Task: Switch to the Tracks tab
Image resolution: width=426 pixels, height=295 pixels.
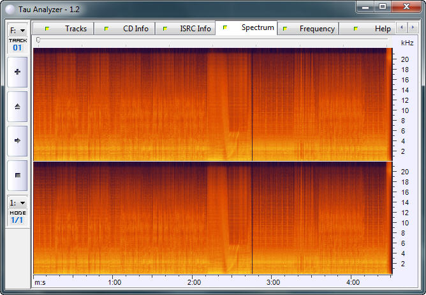Action: (68, 29)
